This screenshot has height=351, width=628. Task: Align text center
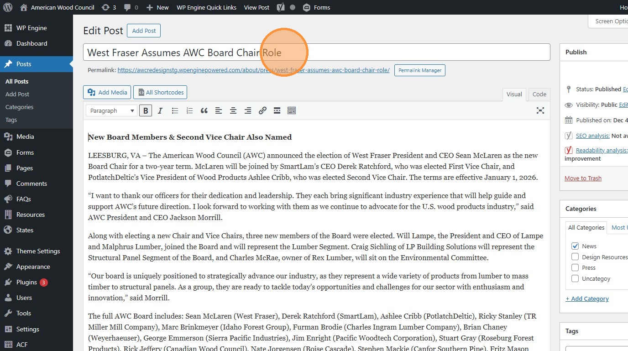tap(233, 110)
